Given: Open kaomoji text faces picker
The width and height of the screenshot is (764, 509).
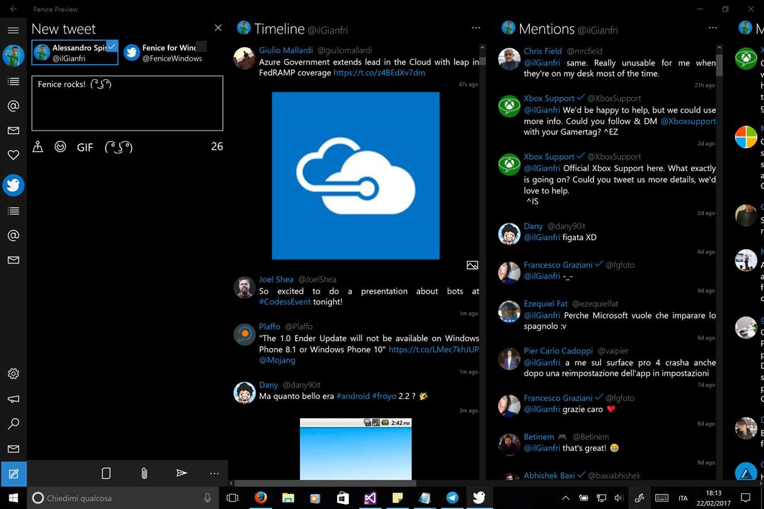Looking at the screenshot, I should 118,147.
